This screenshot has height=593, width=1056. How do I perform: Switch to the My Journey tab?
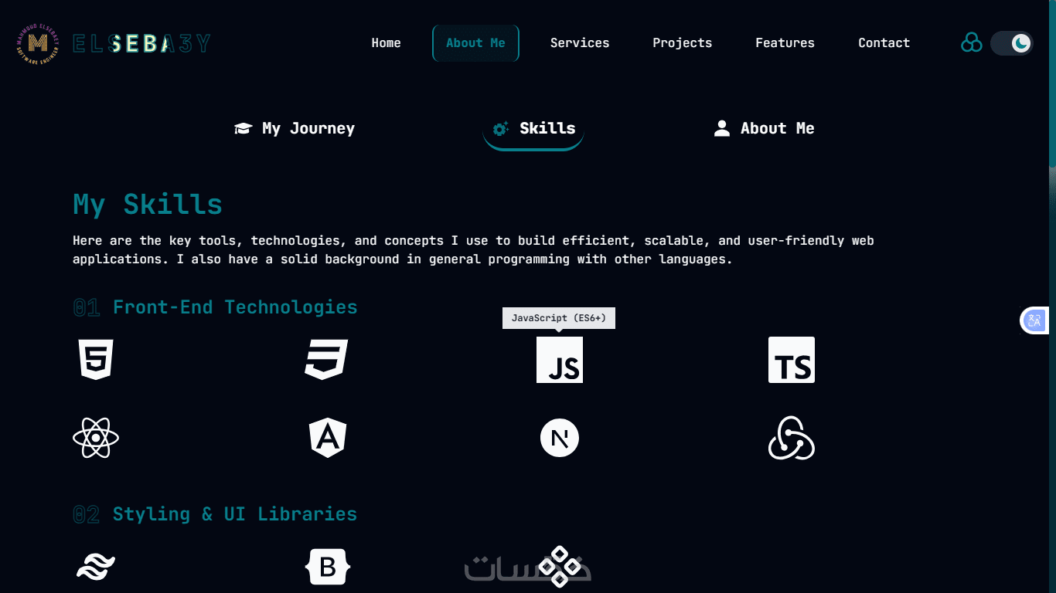[x=295, y=129]
